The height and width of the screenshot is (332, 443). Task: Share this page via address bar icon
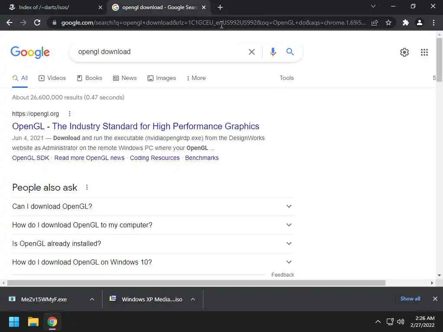point(375,22)
